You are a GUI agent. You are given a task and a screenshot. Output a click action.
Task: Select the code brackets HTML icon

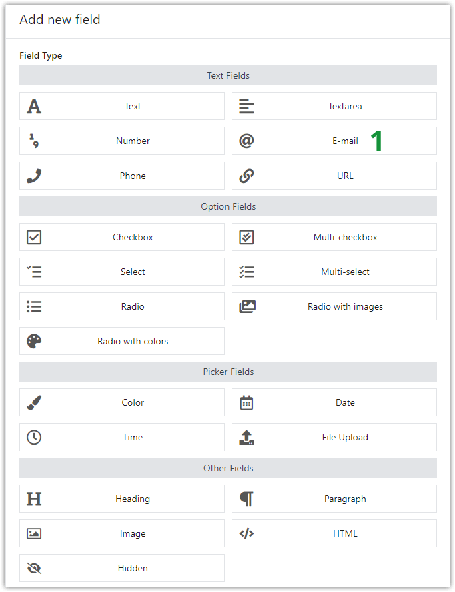pyautogui.click(x=246, y=533)
